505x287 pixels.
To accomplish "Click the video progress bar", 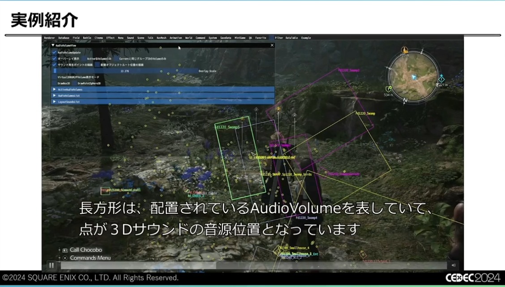I will 254,266.
